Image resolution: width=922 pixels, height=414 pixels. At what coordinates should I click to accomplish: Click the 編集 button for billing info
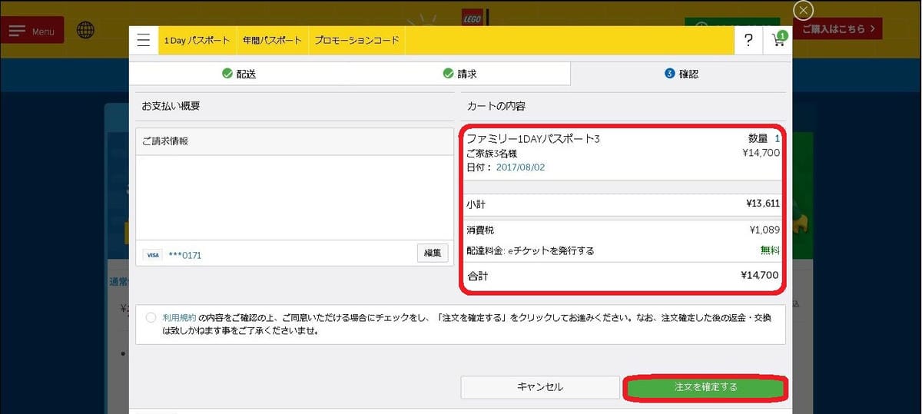433,253
